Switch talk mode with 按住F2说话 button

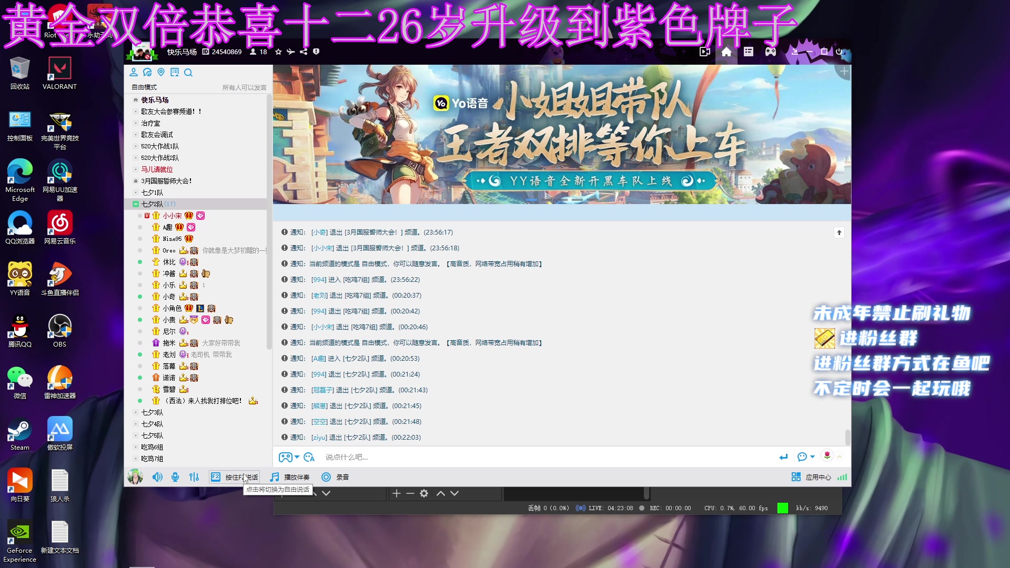pyautogui.click(x=234, y=477)
